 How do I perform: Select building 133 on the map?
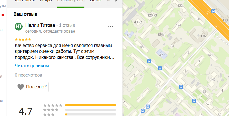point(225,20)
